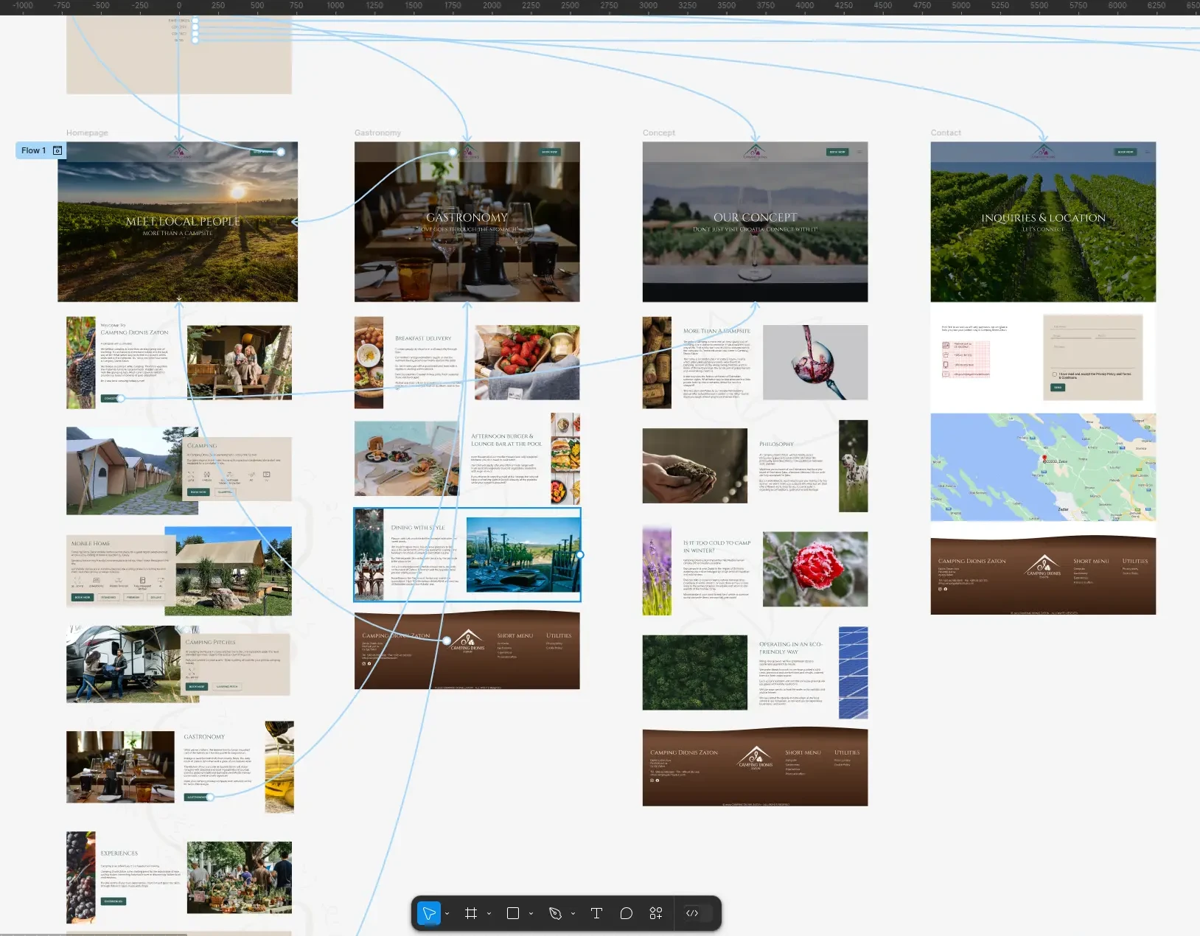Click the Flow 1 prototype play icon
1200x936 pixels.
[57, 150]
